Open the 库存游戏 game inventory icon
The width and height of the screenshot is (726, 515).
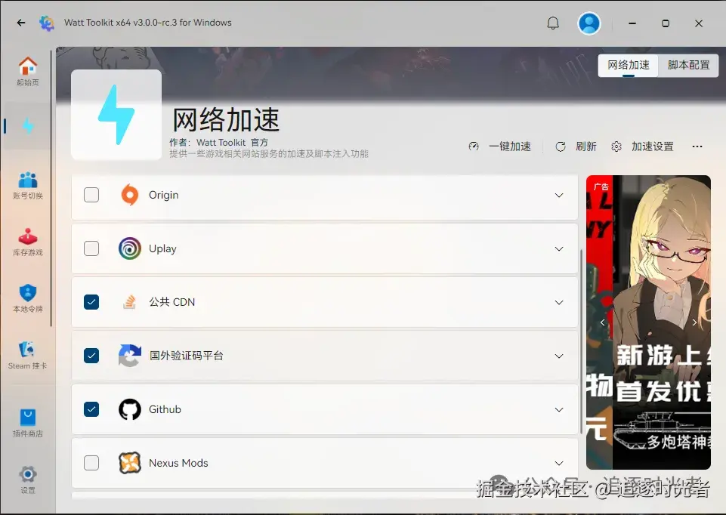pyautogui.click(x=28, y=238)
